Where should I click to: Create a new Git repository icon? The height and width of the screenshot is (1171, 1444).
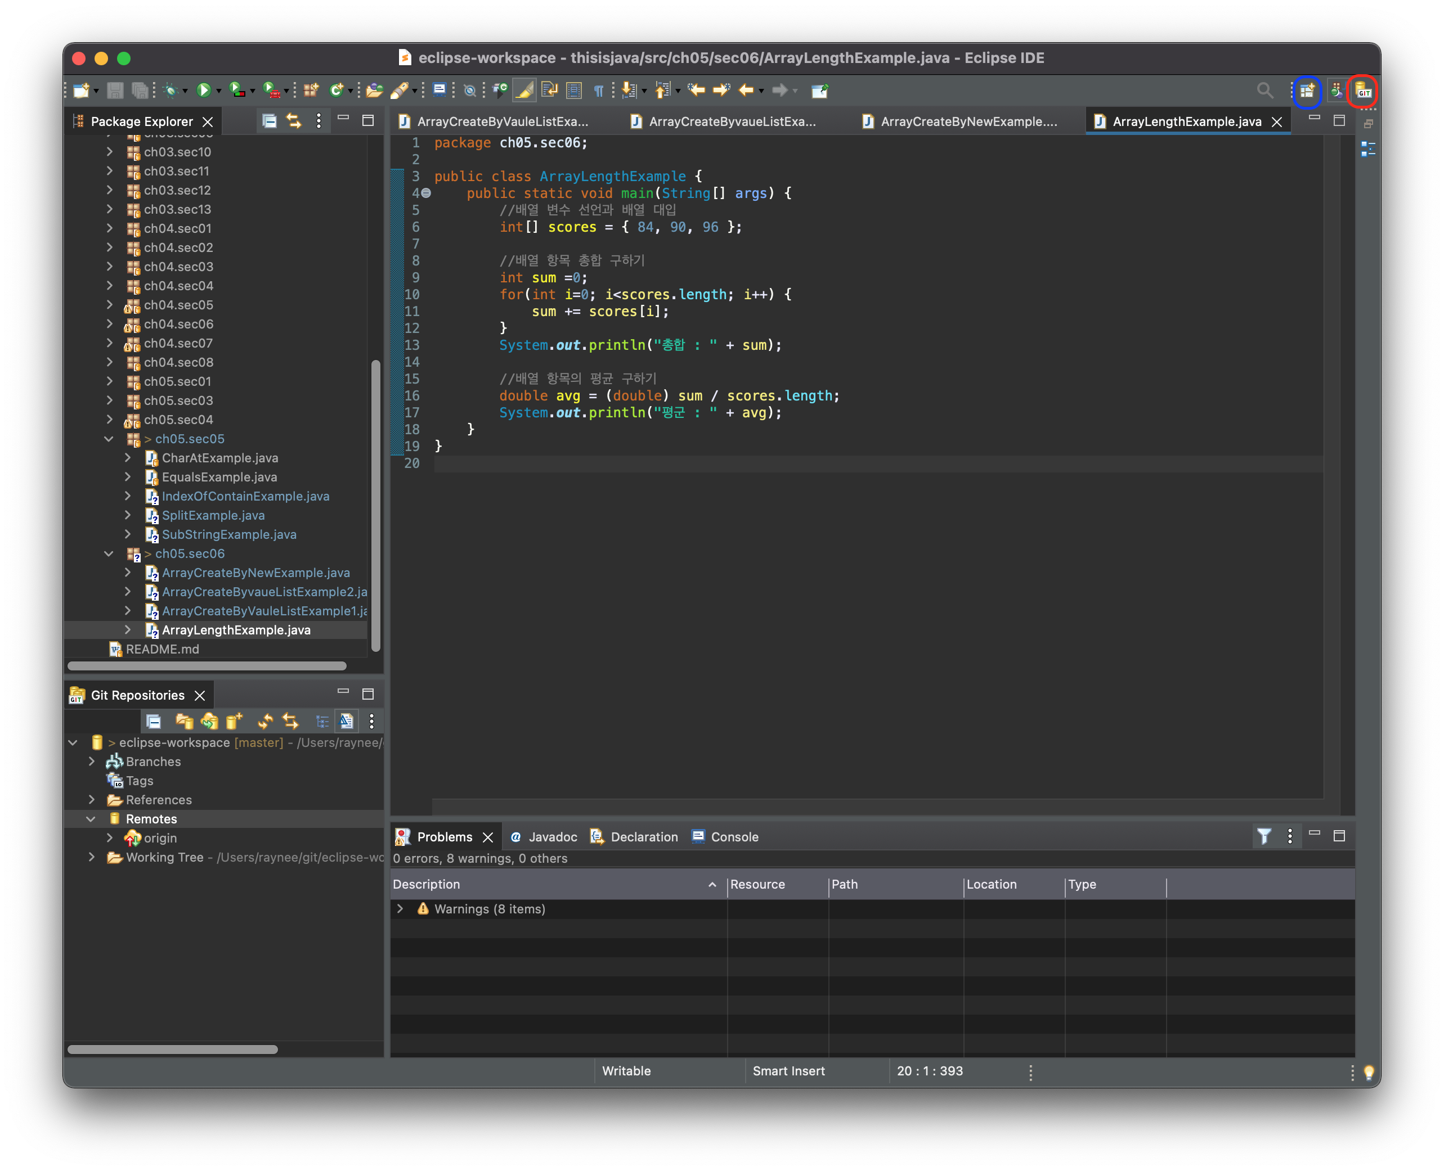click(x=234, y=721)
